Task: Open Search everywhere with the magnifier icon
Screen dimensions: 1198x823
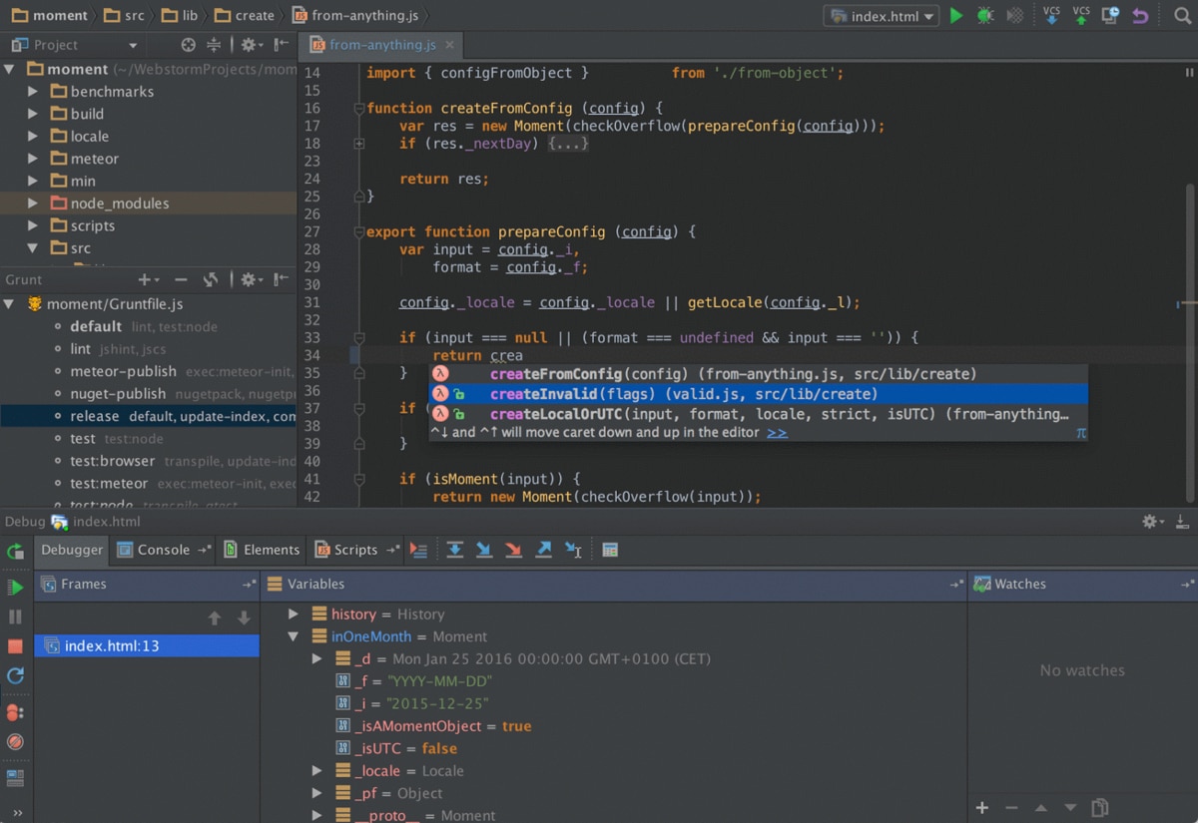Action: [1183, 16]
